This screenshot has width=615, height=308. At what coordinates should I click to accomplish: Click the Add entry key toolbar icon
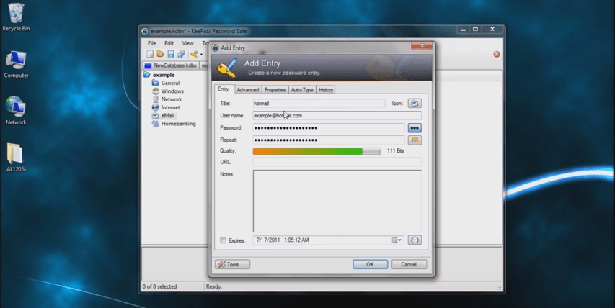click(x=194, y=54)
